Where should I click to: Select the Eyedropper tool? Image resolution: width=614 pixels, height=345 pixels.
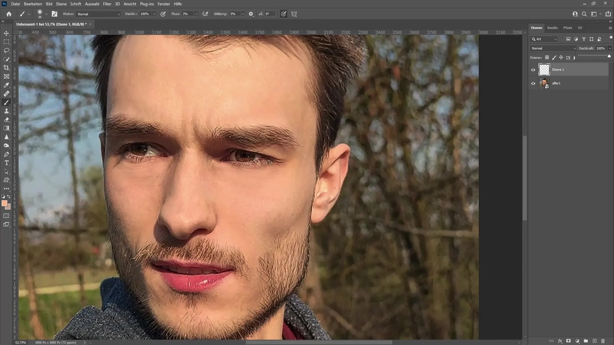click(7, 85)
